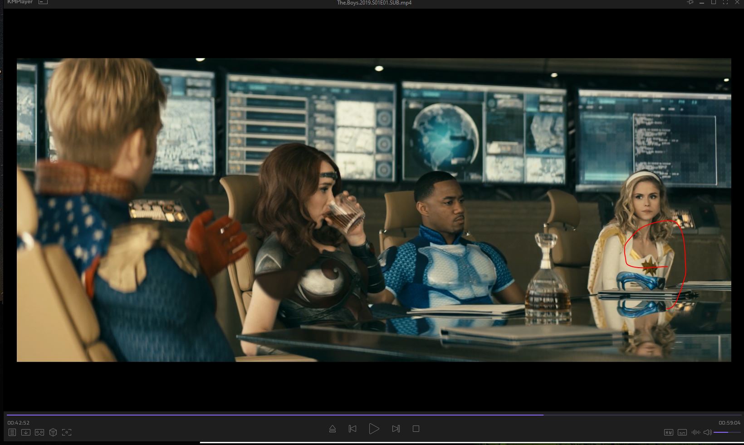This screenshot has width=744, height=445.
Task: Toggle HW hardware acceleration
Action: 669,432
